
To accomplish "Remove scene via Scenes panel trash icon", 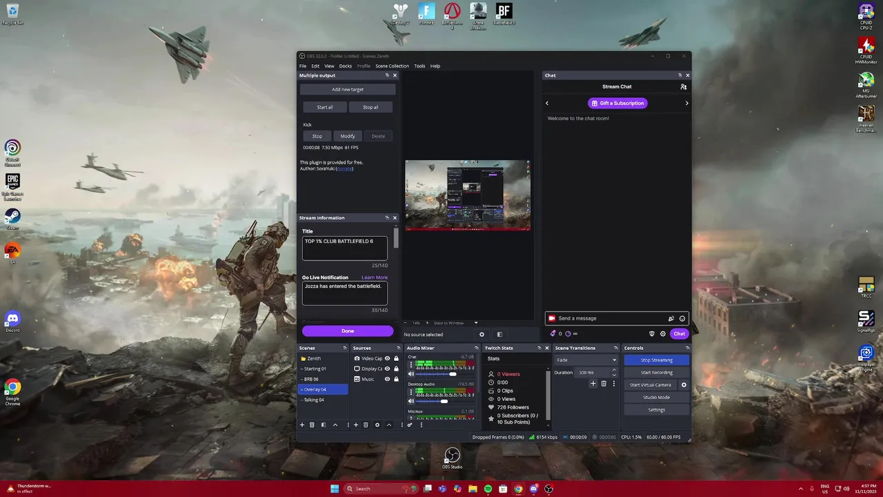I will pos(312,425).
